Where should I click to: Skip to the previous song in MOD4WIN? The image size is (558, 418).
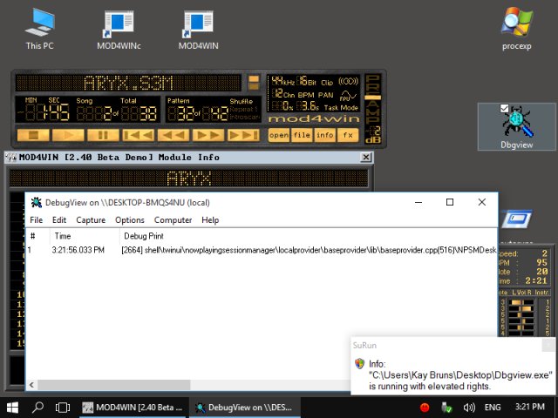[x=138, y=135]
